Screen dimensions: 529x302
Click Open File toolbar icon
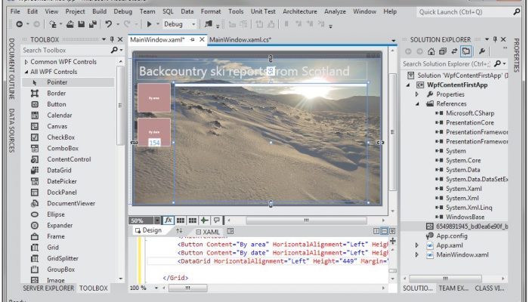coord(70,24)
